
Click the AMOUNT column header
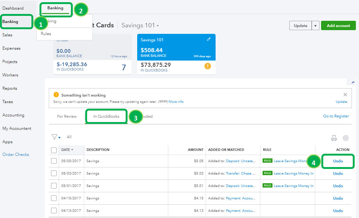point(196,150)
